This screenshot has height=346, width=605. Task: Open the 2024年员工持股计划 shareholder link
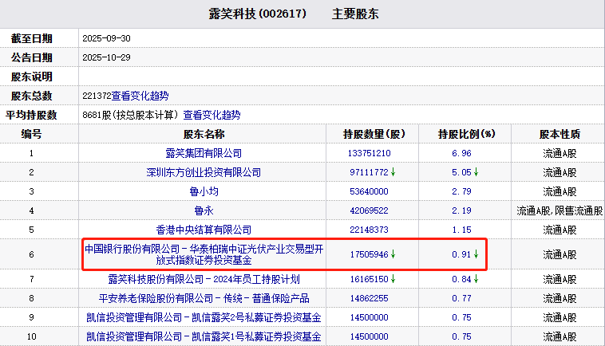(204, 279)
